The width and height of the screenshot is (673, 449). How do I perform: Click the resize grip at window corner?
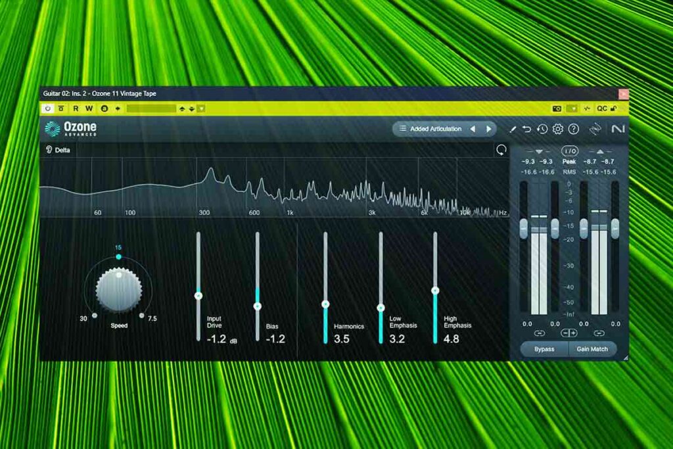[x=626, y=358]
